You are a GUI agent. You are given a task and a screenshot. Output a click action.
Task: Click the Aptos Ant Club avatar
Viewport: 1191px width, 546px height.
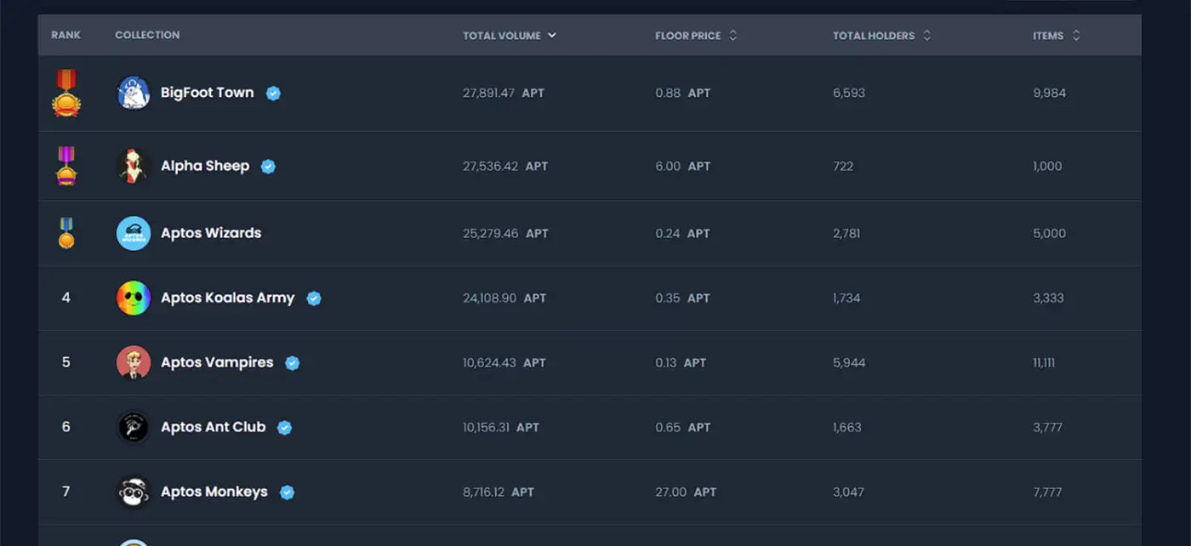point(134,427)
